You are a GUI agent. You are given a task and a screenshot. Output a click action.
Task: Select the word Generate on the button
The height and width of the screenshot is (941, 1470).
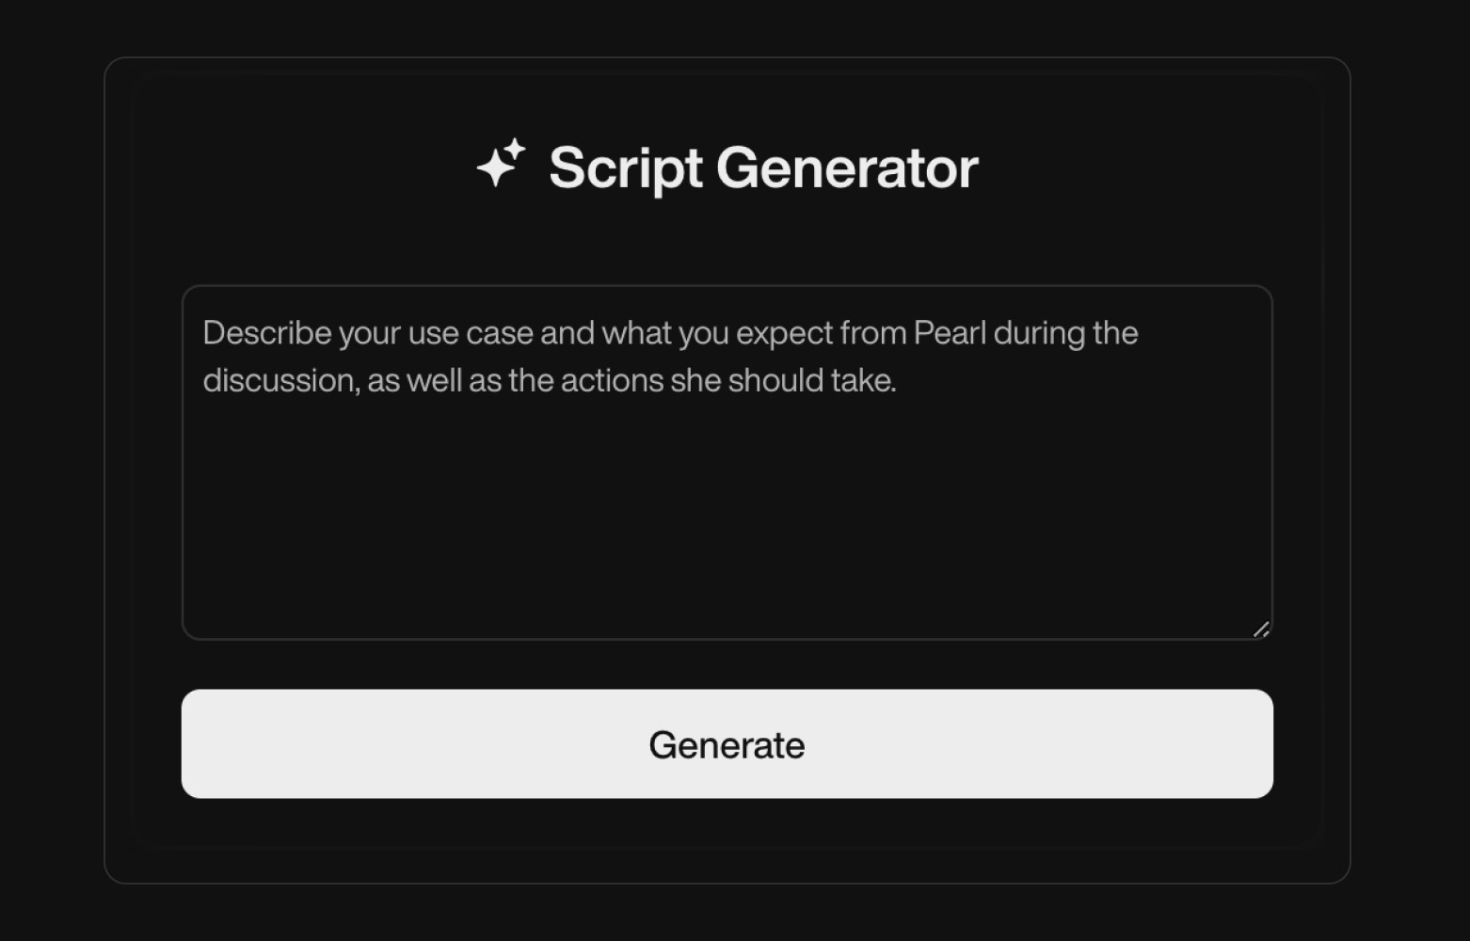coord(725,743)
